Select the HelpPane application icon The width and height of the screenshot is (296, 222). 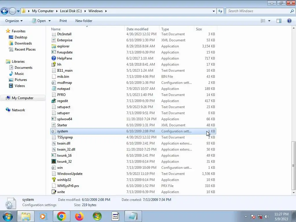(x=54, y=58)
